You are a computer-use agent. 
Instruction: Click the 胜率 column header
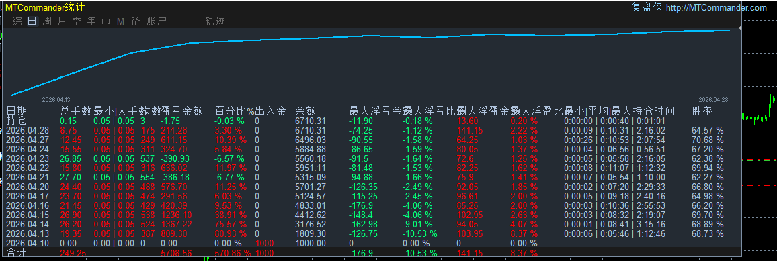click(702, 111)
